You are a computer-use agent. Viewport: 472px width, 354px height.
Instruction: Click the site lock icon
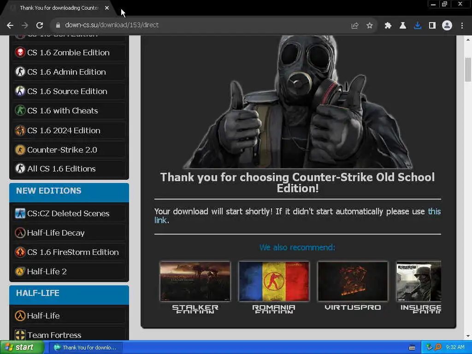pyautogui.click(x=58, y=25)
